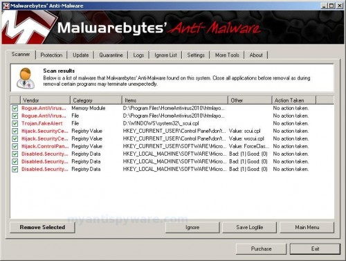Image resolution: width=346 pixels, height=261 pixels.
Task: Click the Exit button
Action: coord(315,249)
